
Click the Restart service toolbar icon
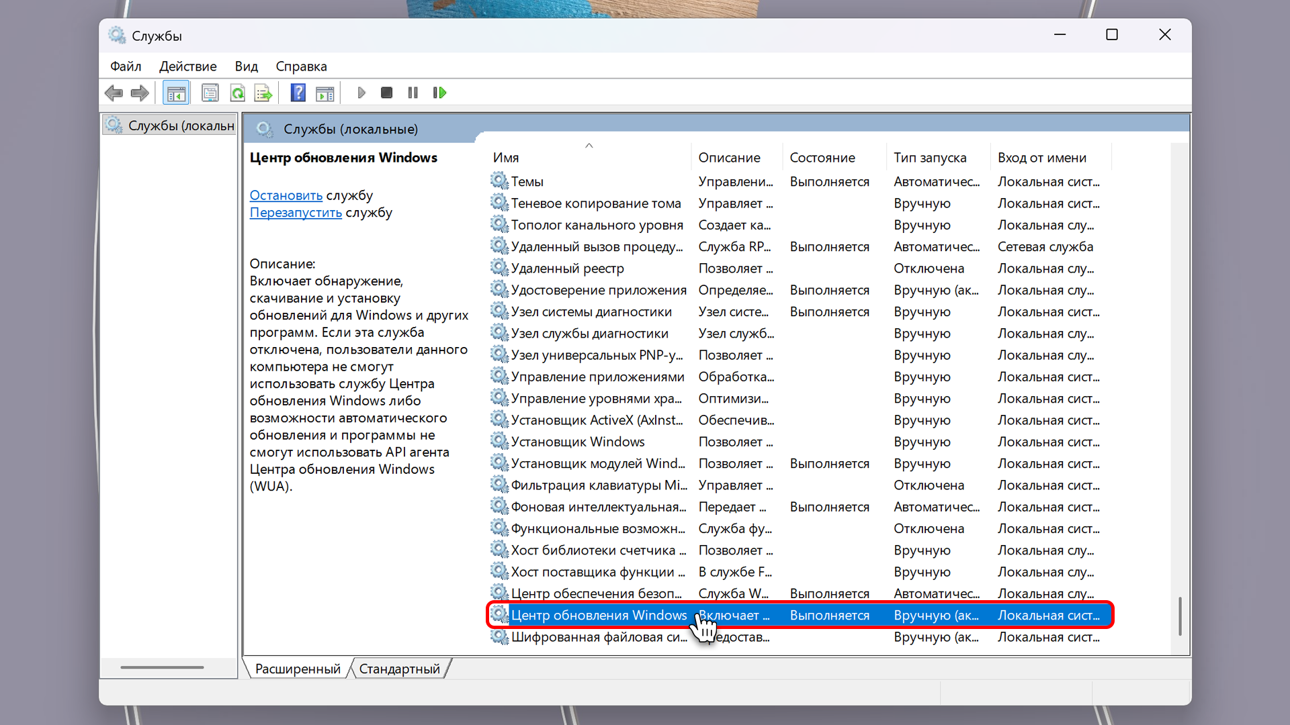[x=439, y=93]
